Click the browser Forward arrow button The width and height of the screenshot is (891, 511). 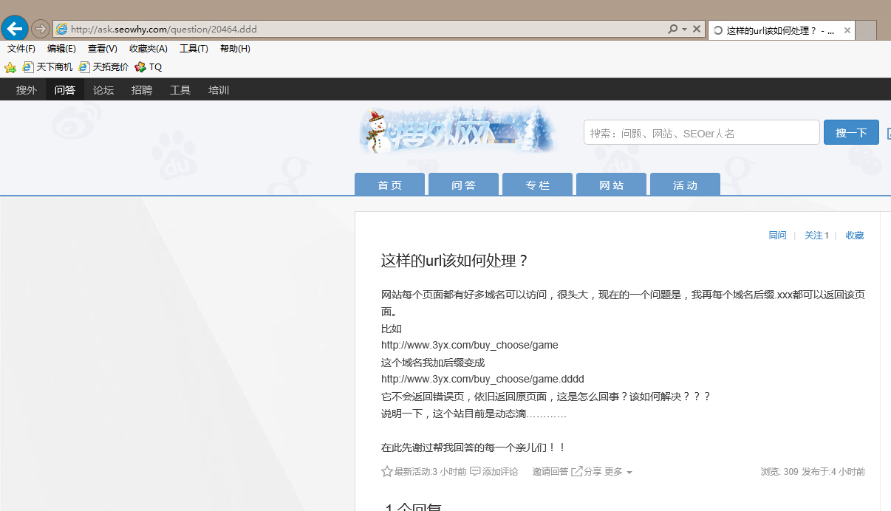pyautogui.click(x=41, y=29)
